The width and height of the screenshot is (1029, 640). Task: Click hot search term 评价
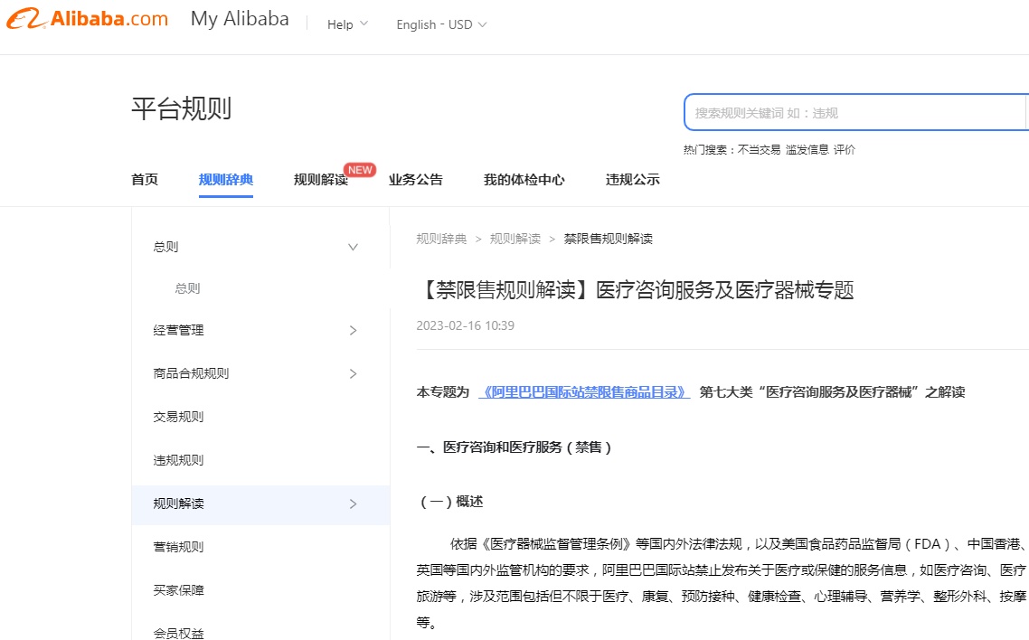845,149
